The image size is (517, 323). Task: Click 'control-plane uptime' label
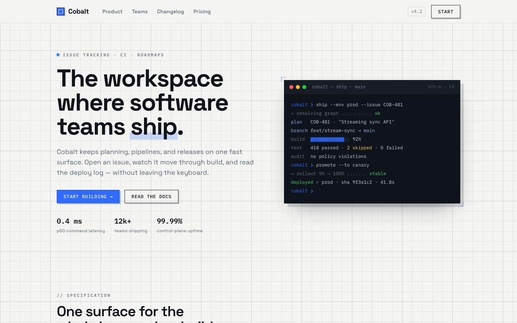point(180,231)
